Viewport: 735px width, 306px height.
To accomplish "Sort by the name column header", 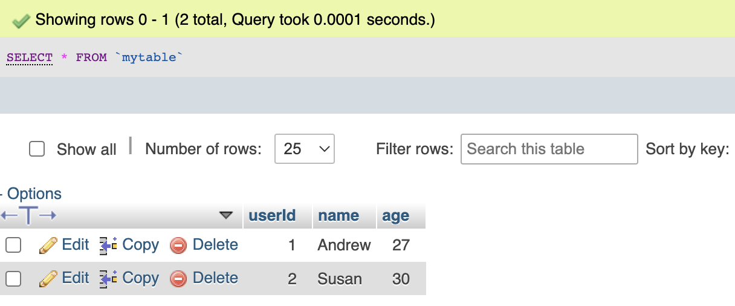I will [338, 216].
